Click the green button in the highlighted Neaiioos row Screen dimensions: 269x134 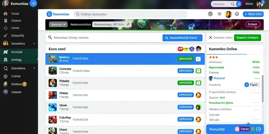pos(185,59)
